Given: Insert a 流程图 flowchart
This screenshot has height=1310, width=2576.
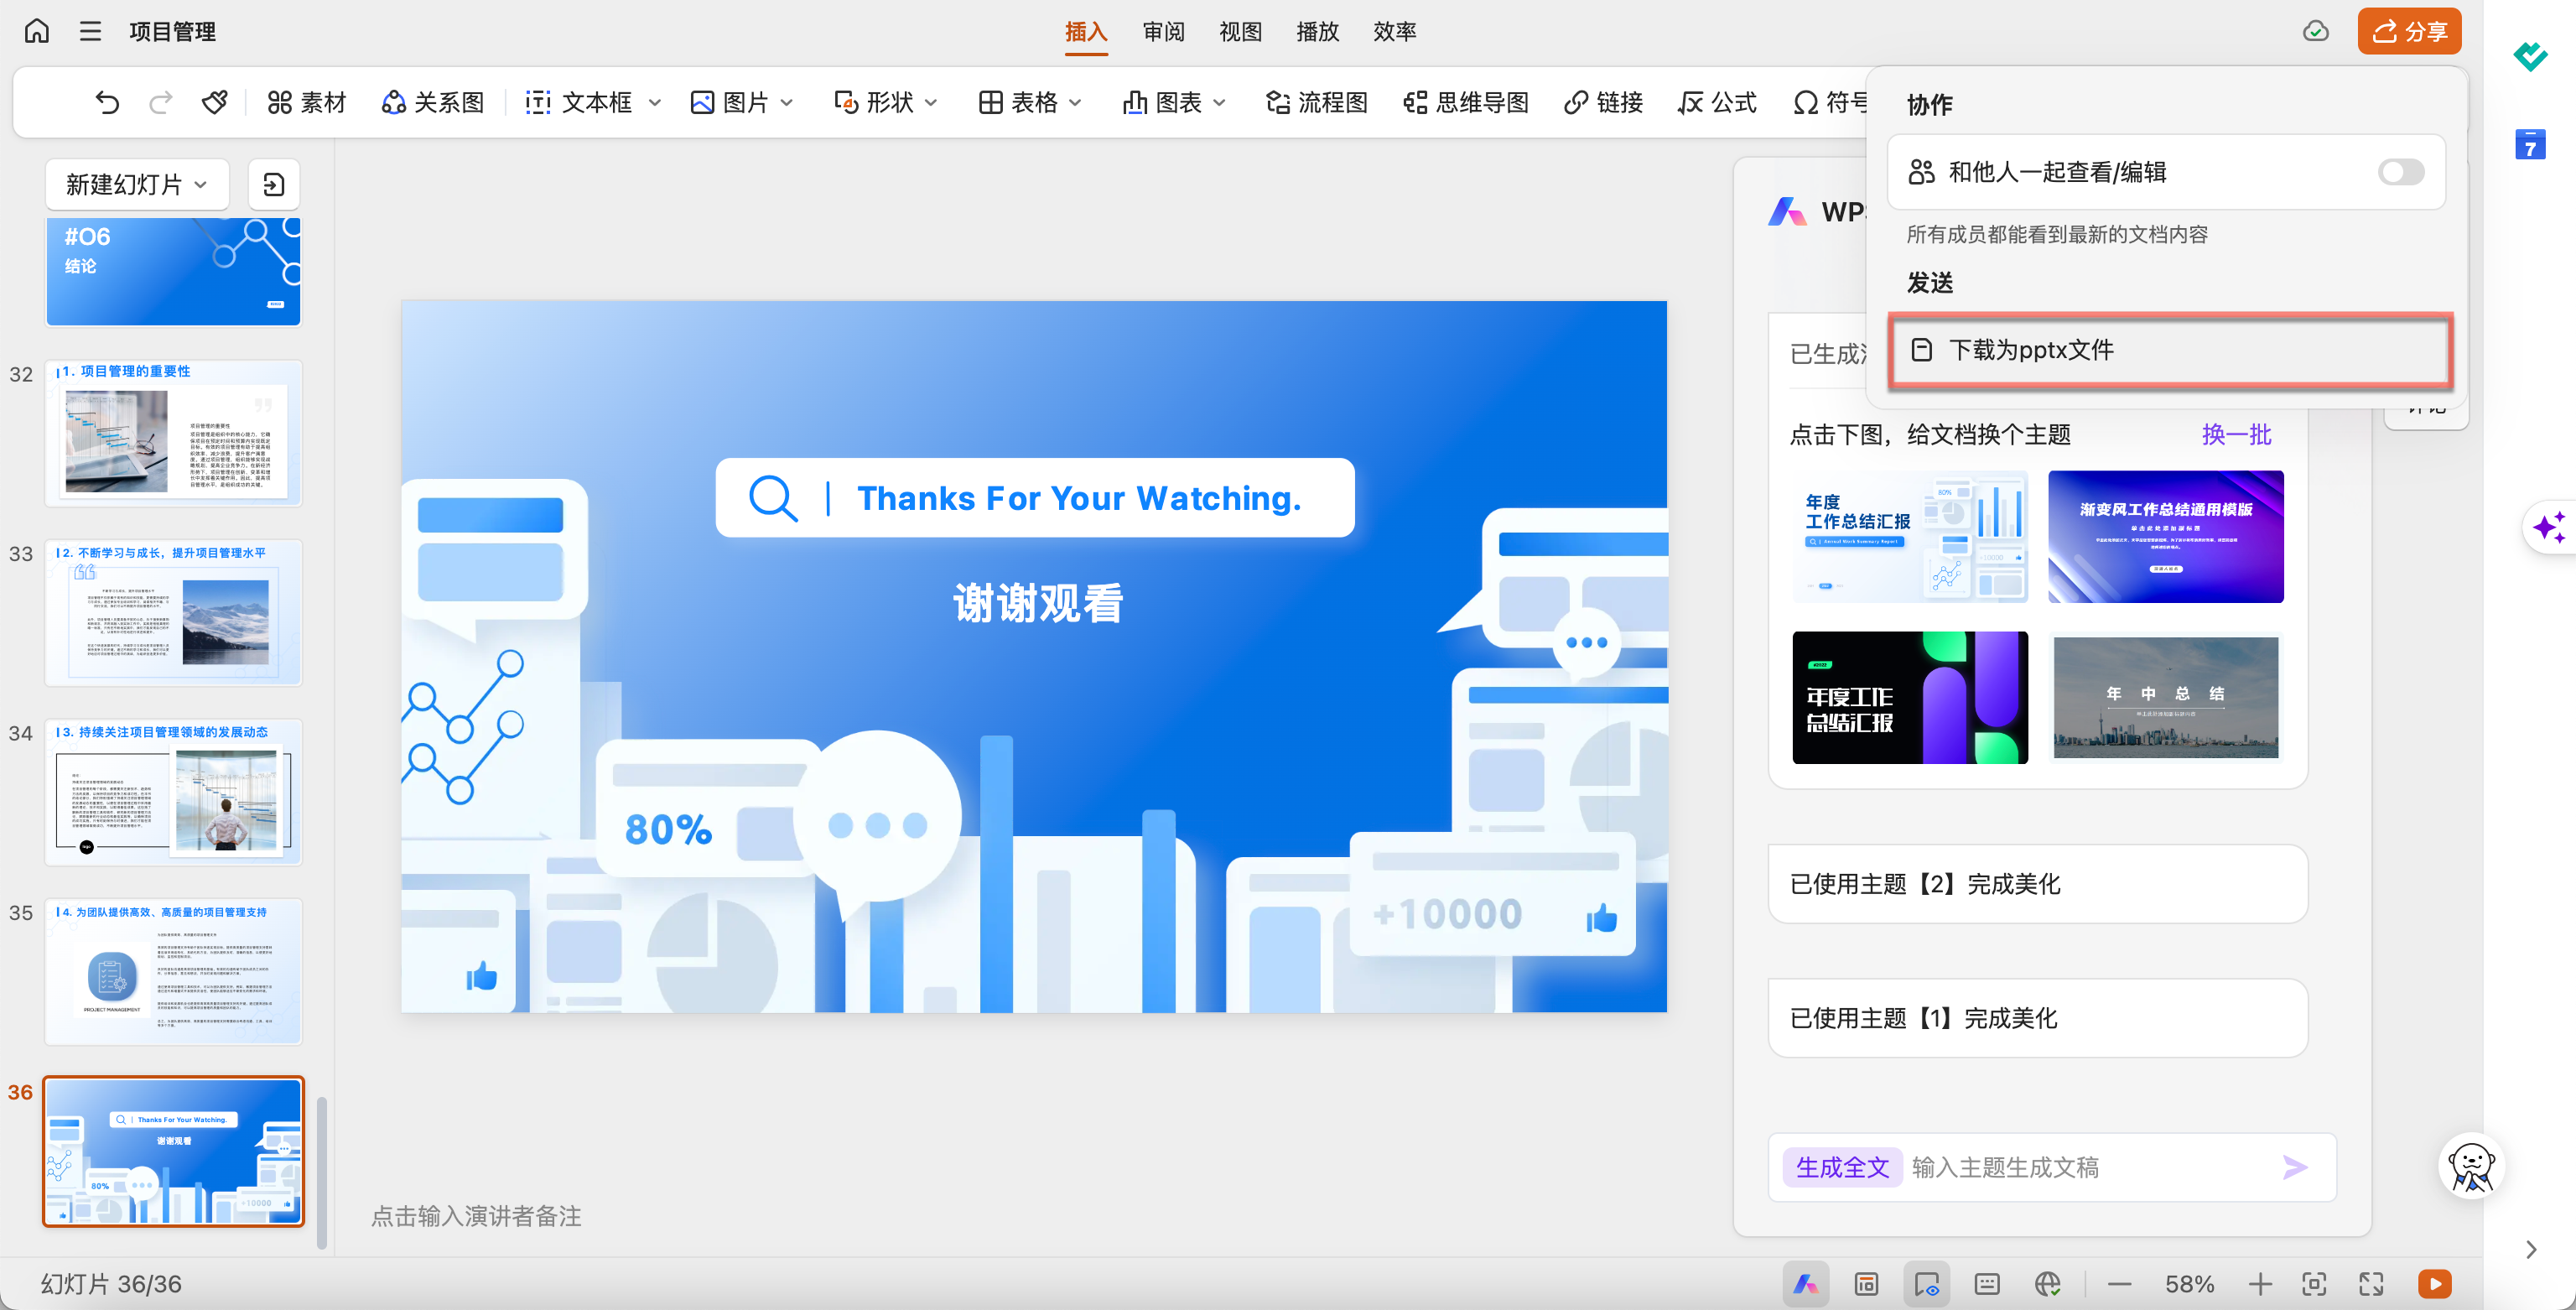Looking at the screenshot, I should pyautogui.click(x=1316, y=102).
